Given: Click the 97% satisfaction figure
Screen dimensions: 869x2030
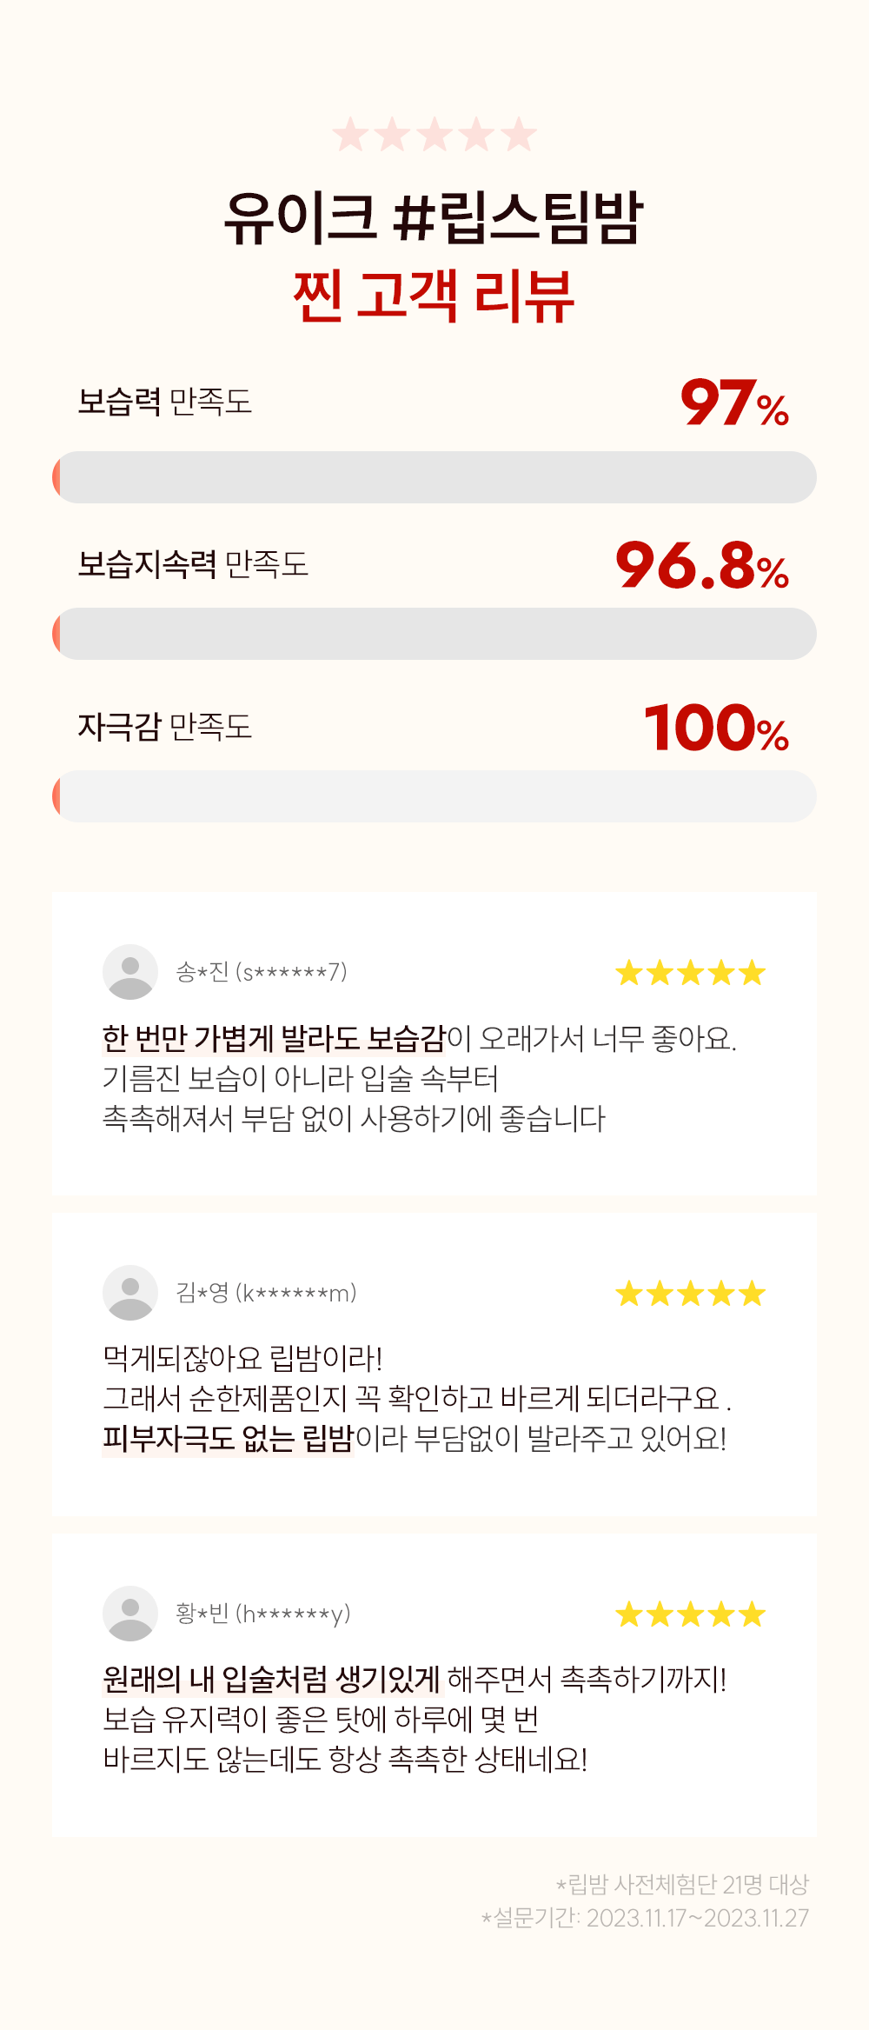Looking at the screenshot, I should tap(735, 403).
